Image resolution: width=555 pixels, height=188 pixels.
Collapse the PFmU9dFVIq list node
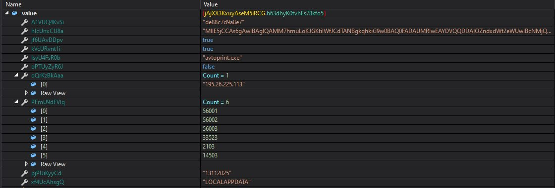point(16,102)
